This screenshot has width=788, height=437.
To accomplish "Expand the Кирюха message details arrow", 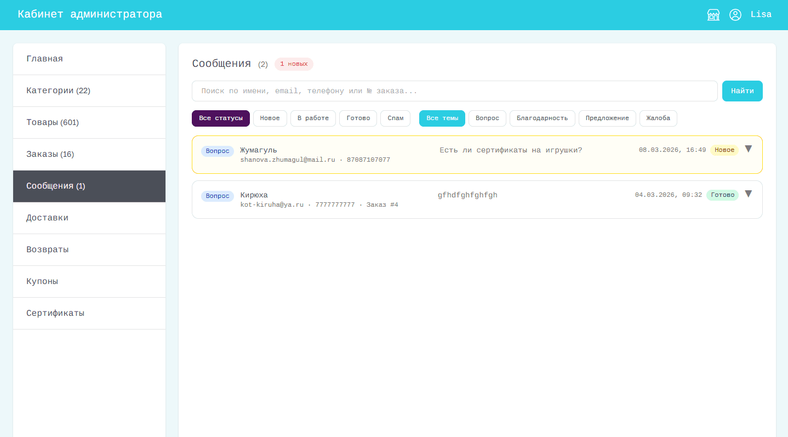I will pyautogui.click(x=748, y=194).
